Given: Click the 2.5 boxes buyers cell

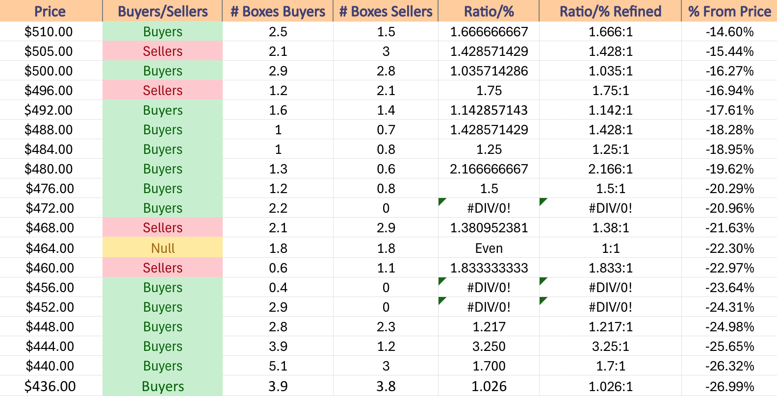Looking at the screenshot, I should 278,31.
